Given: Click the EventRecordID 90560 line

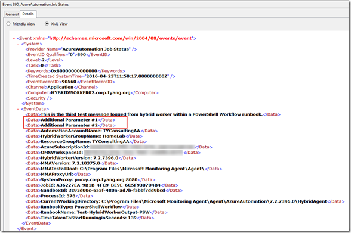Looking at the screenshot, I should [70, 82].
